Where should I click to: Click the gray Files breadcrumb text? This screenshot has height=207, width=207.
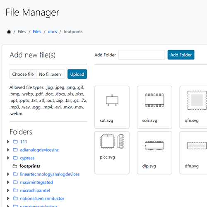pos(22,31)
